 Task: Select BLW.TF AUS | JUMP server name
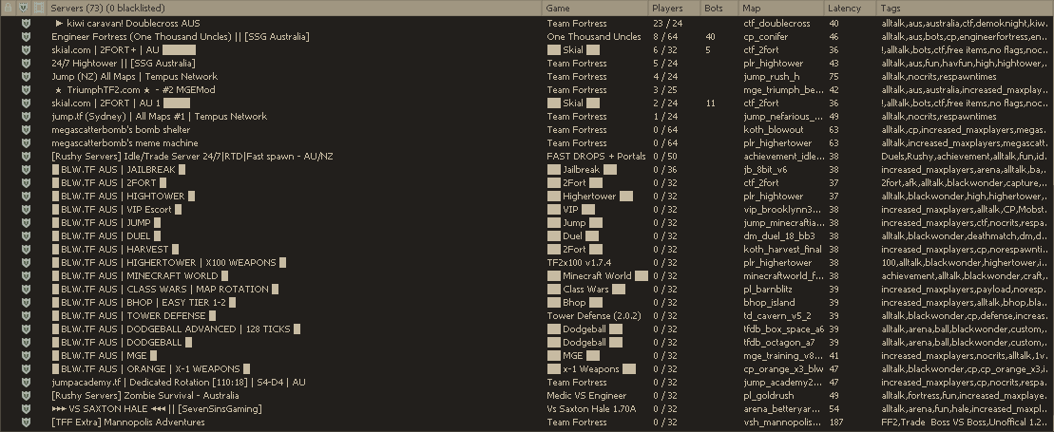pyautogui.click(x=105, y=223)
